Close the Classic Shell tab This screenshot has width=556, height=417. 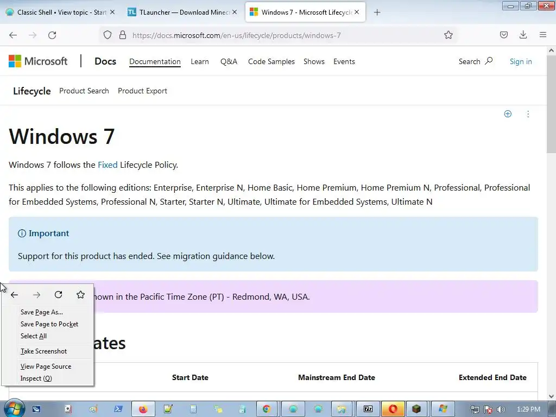coord(112,12)
